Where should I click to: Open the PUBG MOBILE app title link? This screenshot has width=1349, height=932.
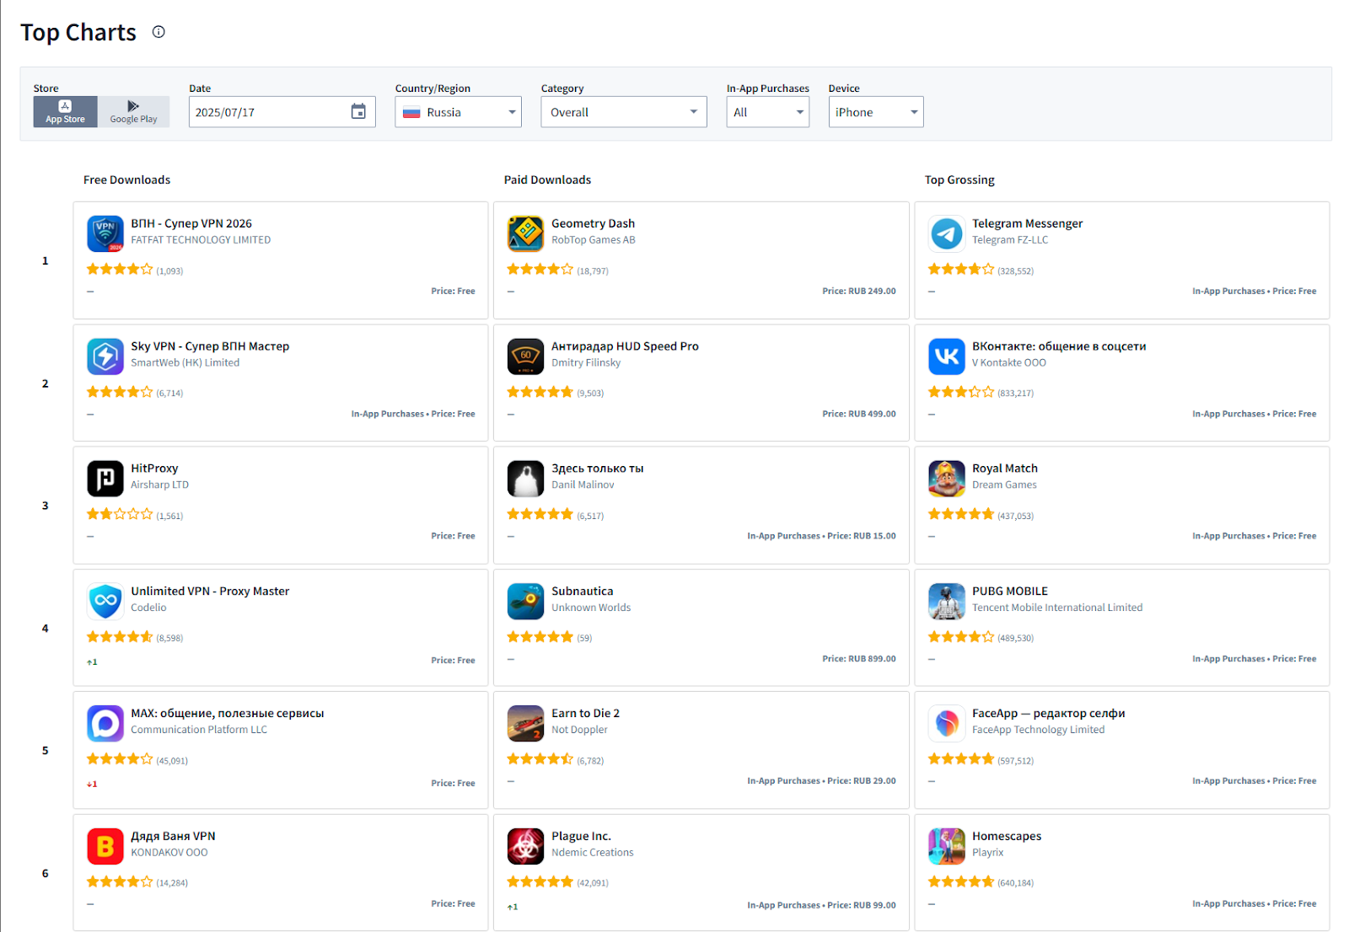1009,591
